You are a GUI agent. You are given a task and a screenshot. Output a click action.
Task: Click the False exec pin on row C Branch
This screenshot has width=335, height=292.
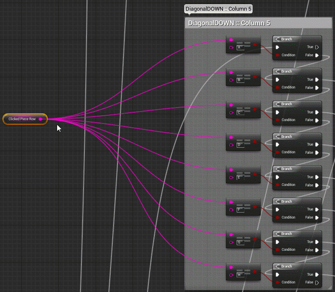(317, 120)
